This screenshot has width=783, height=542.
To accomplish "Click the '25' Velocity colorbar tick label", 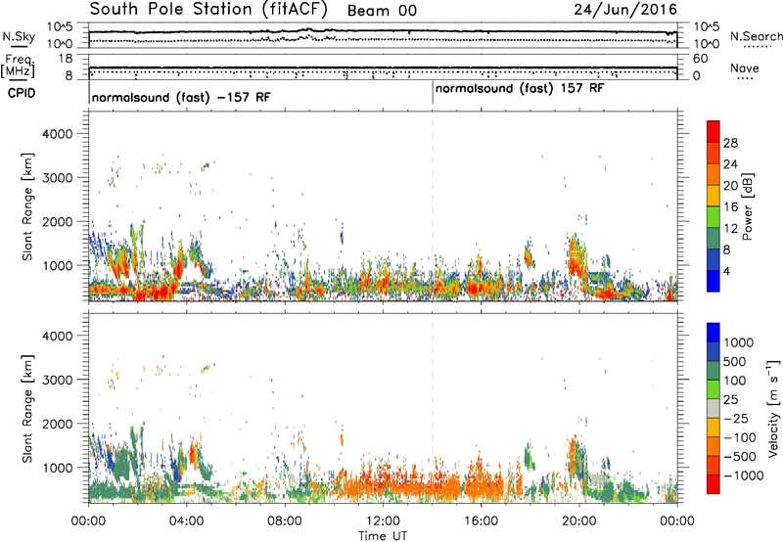I will pos(731,400).
